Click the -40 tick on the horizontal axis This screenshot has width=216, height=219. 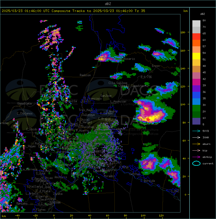17,216
